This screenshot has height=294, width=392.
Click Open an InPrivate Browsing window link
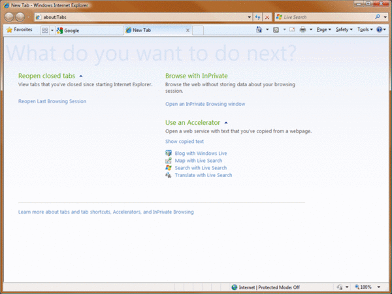click(205, 104)
